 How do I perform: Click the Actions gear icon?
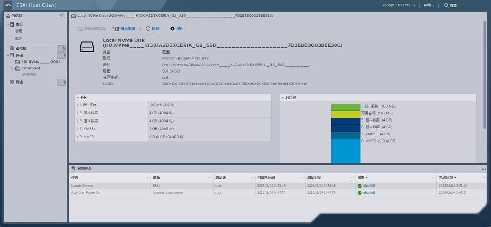point(172,29)
